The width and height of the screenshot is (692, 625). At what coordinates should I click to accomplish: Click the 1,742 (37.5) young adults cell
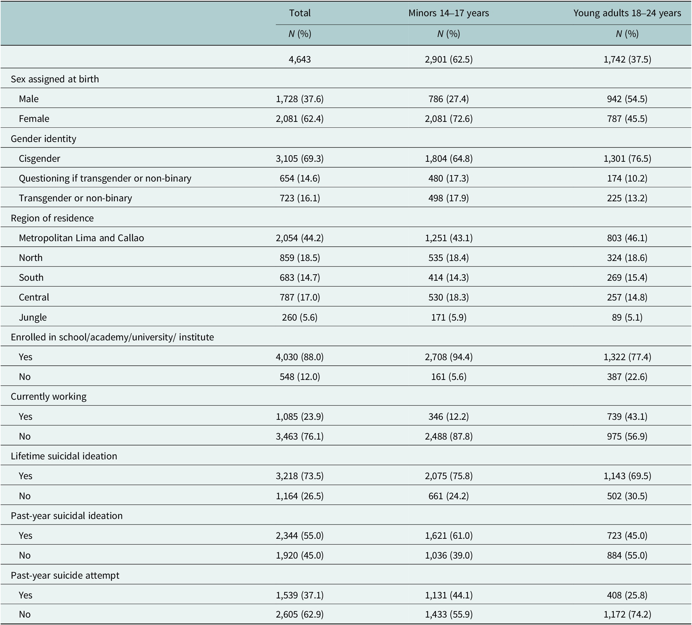627,59
